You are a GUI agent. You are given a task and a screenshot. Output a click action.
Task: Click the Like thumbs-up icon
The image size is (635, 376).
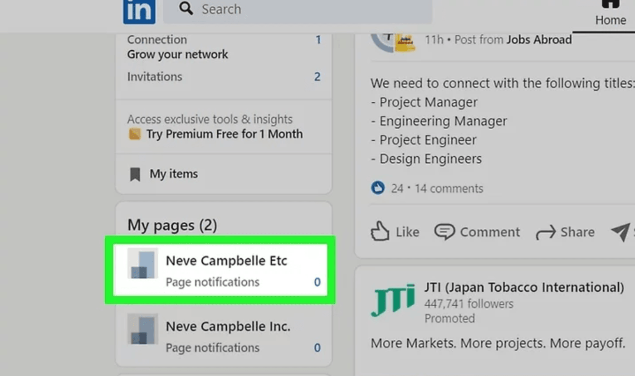tap(380, 231)
